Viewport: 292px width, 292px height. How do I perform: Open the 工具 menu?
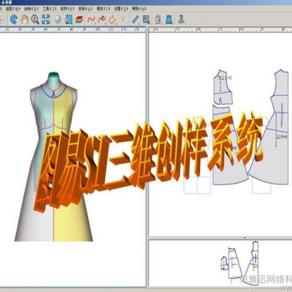click(x=50, y=9)
